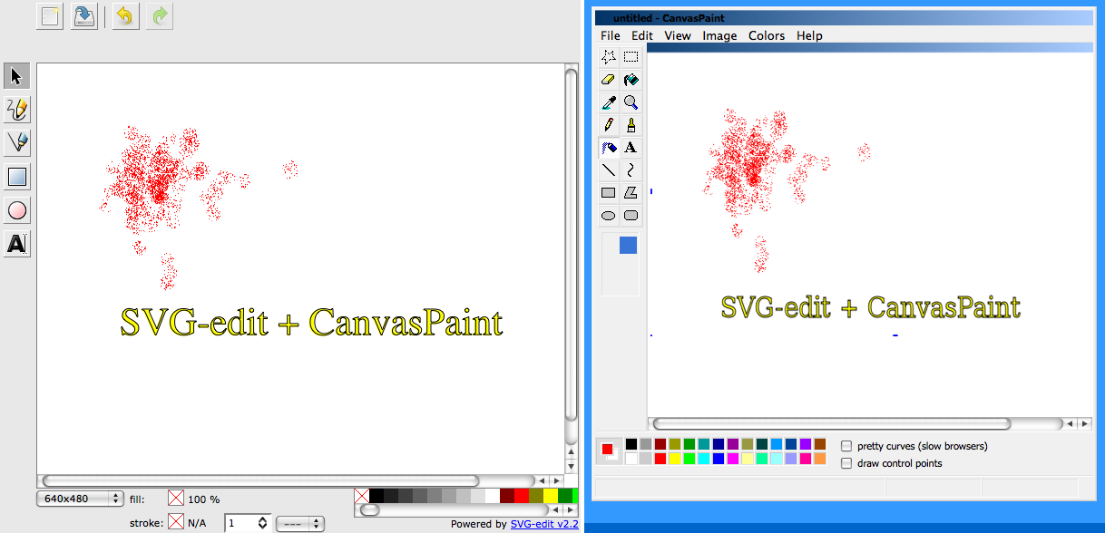The image size is (1105, 533).
Task: Select the Pencil tool in CanvasPaint
Action: point(609,124)
